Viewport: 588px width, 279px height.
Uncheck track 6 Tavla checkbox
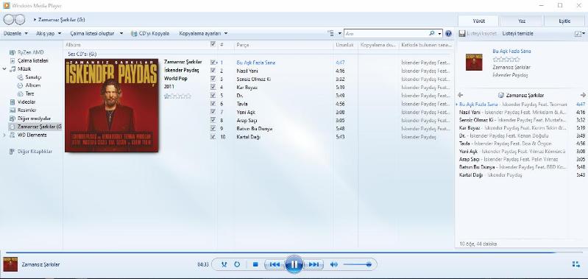(213, 104)
